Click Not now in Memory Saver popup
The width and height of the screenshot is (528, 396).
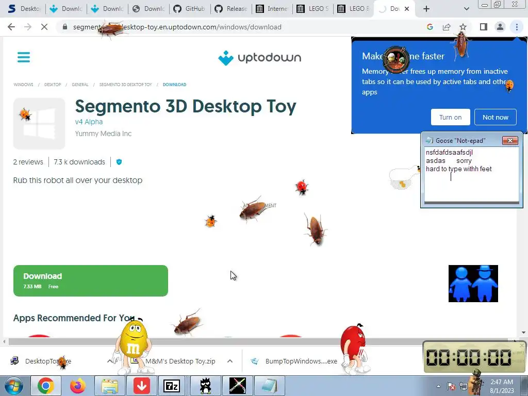(x=496, y=117)
